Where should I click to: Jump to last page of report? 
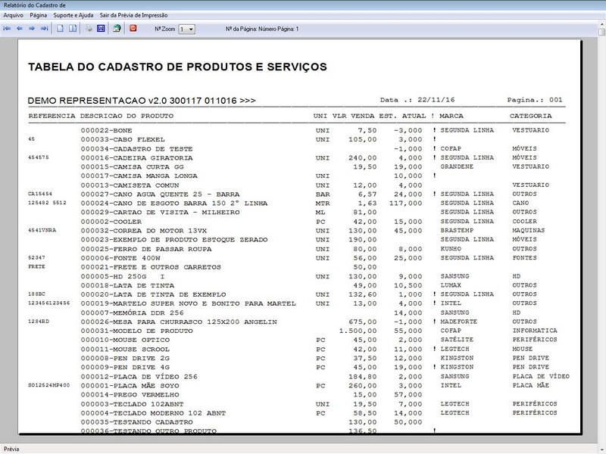point(44,29)
